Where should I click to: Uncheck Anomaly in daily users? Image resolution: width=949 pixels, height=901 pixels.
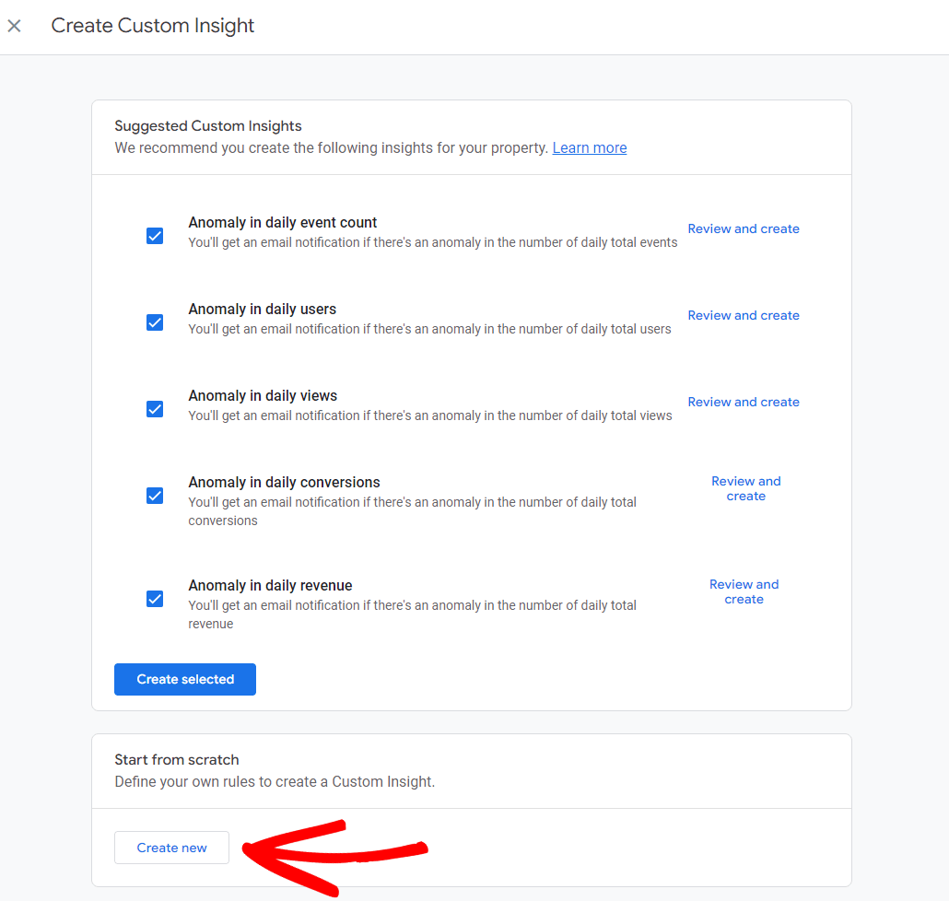tap(154, 322)
